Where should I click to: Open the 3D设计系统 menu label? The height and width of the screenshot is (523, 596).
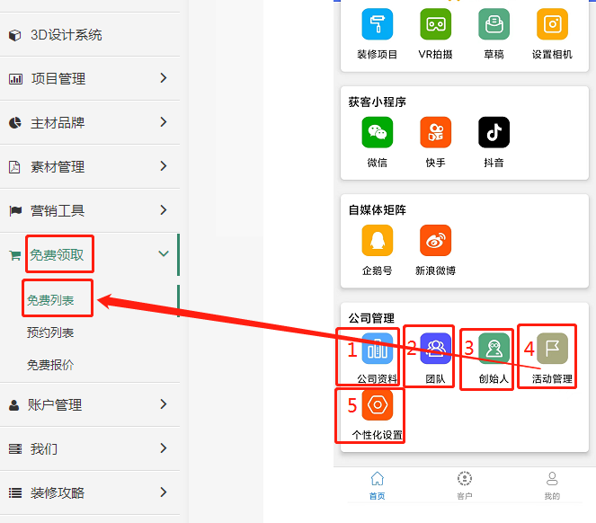click(67, 35)
